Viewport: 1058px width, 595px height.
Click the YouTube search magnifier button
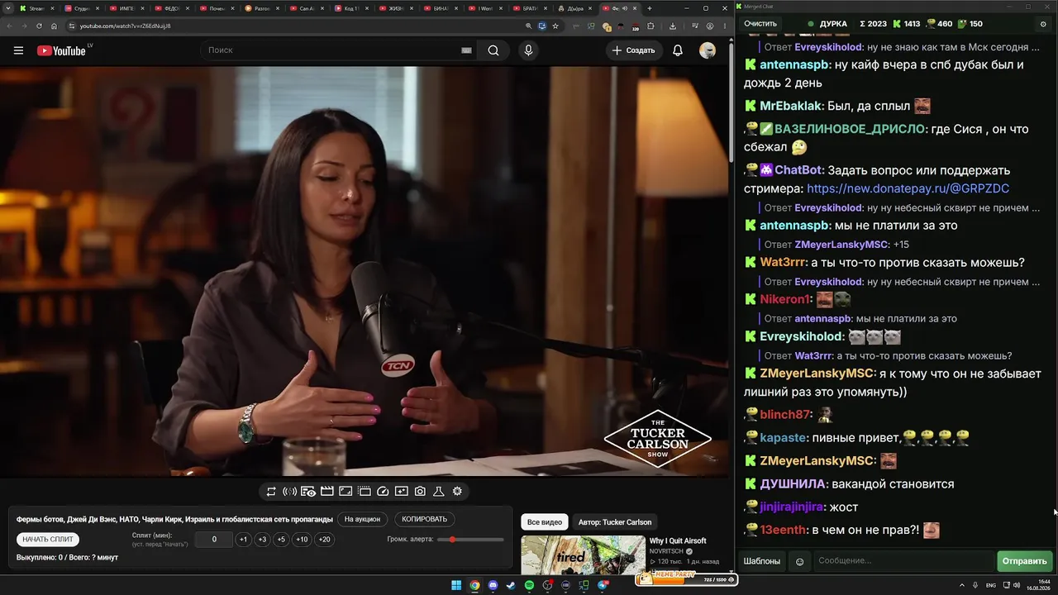493,50
